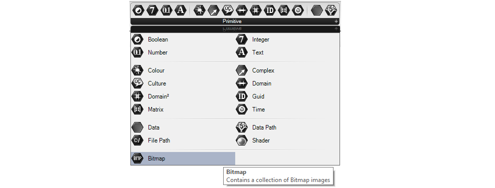The image size is (495, 188).
Task: Click the Integer icon in top toolbar
Action: click(x=152, y=10)
